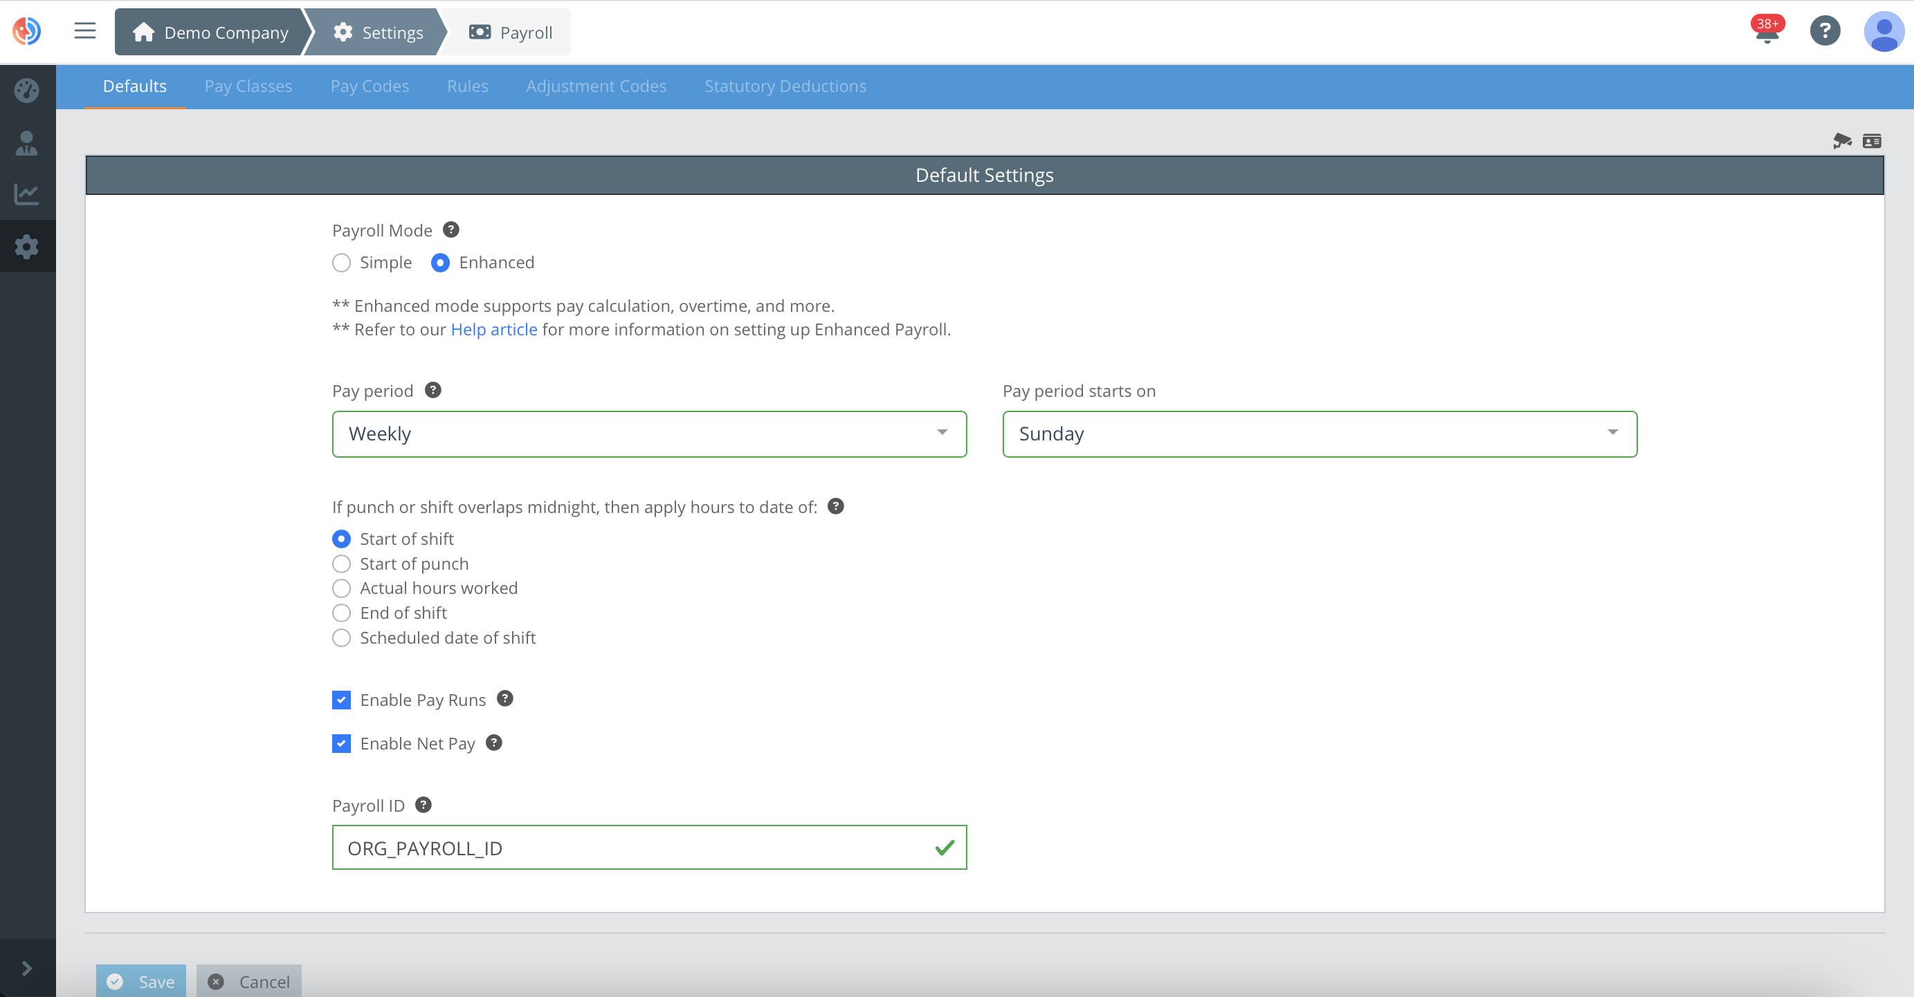Click the ID card icon above Default Settings
1914x997 pixels.
click(x=1871, y=141)
